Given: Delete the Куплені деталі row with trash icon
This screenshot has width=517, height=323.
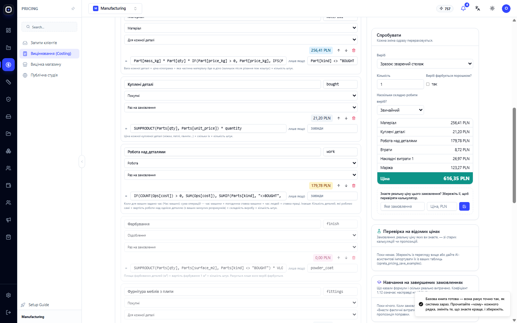Looking at the screenshot, I should pyautogui.click(x=354, y=118).
